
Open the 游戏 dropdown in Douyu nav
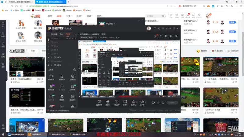pos(89,16)
